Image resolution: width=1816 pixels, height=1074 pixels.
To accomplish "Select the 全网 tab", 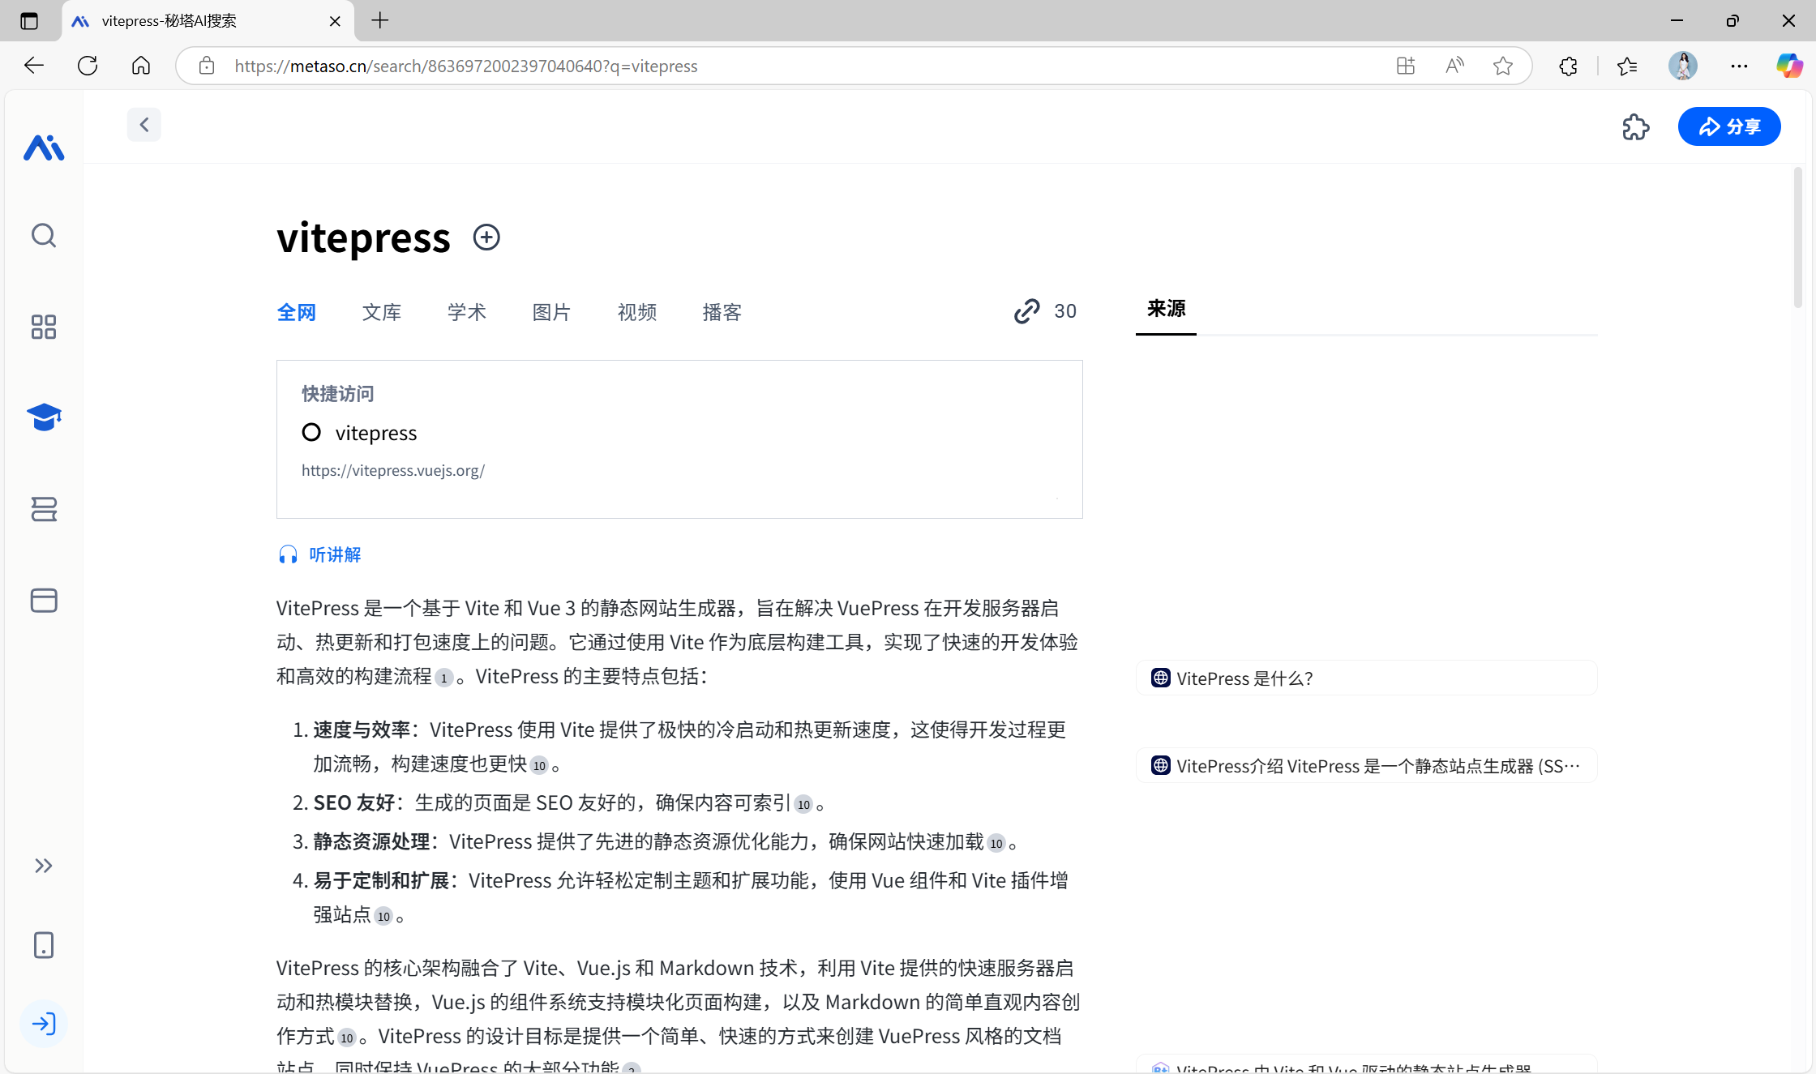I will coord(297,312).
